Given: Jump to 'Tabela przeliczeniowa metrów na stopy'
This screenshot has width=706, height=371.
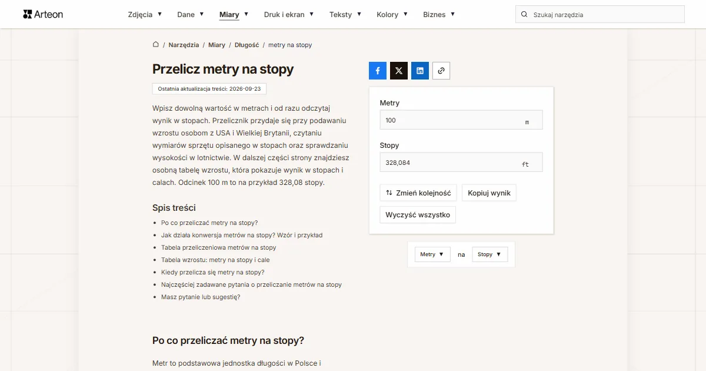Looking at the screenshot, I should tap(219, 247).
